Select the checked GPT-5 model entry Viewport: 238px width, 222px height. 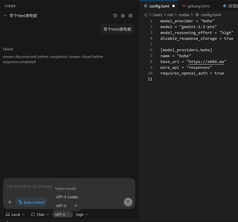point(67,206)
